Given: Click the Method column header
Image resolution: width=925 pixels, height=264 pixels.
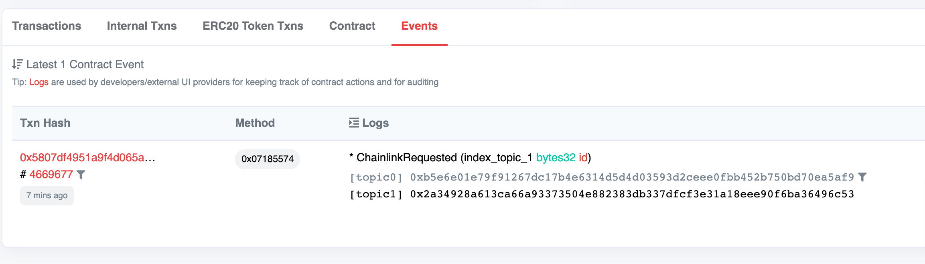Looking at the screenshot, I should tap(255, 123).
